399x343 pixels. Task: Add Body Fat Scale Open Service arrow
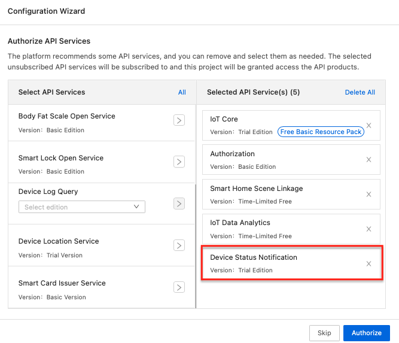click(179, 120)
